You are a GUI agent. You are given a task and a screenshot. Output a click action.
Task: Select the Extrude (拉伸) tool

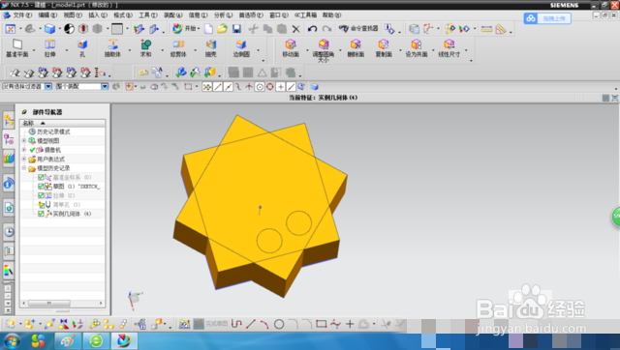(x=49, y=48)
